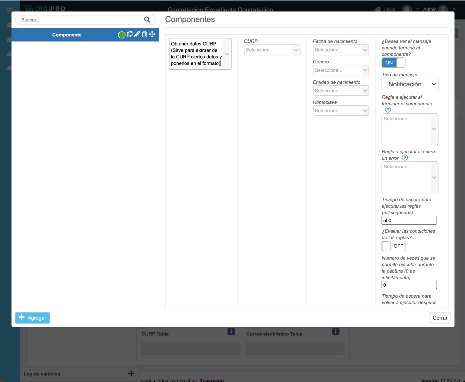Click the trash delete icon

coord(144,34)
